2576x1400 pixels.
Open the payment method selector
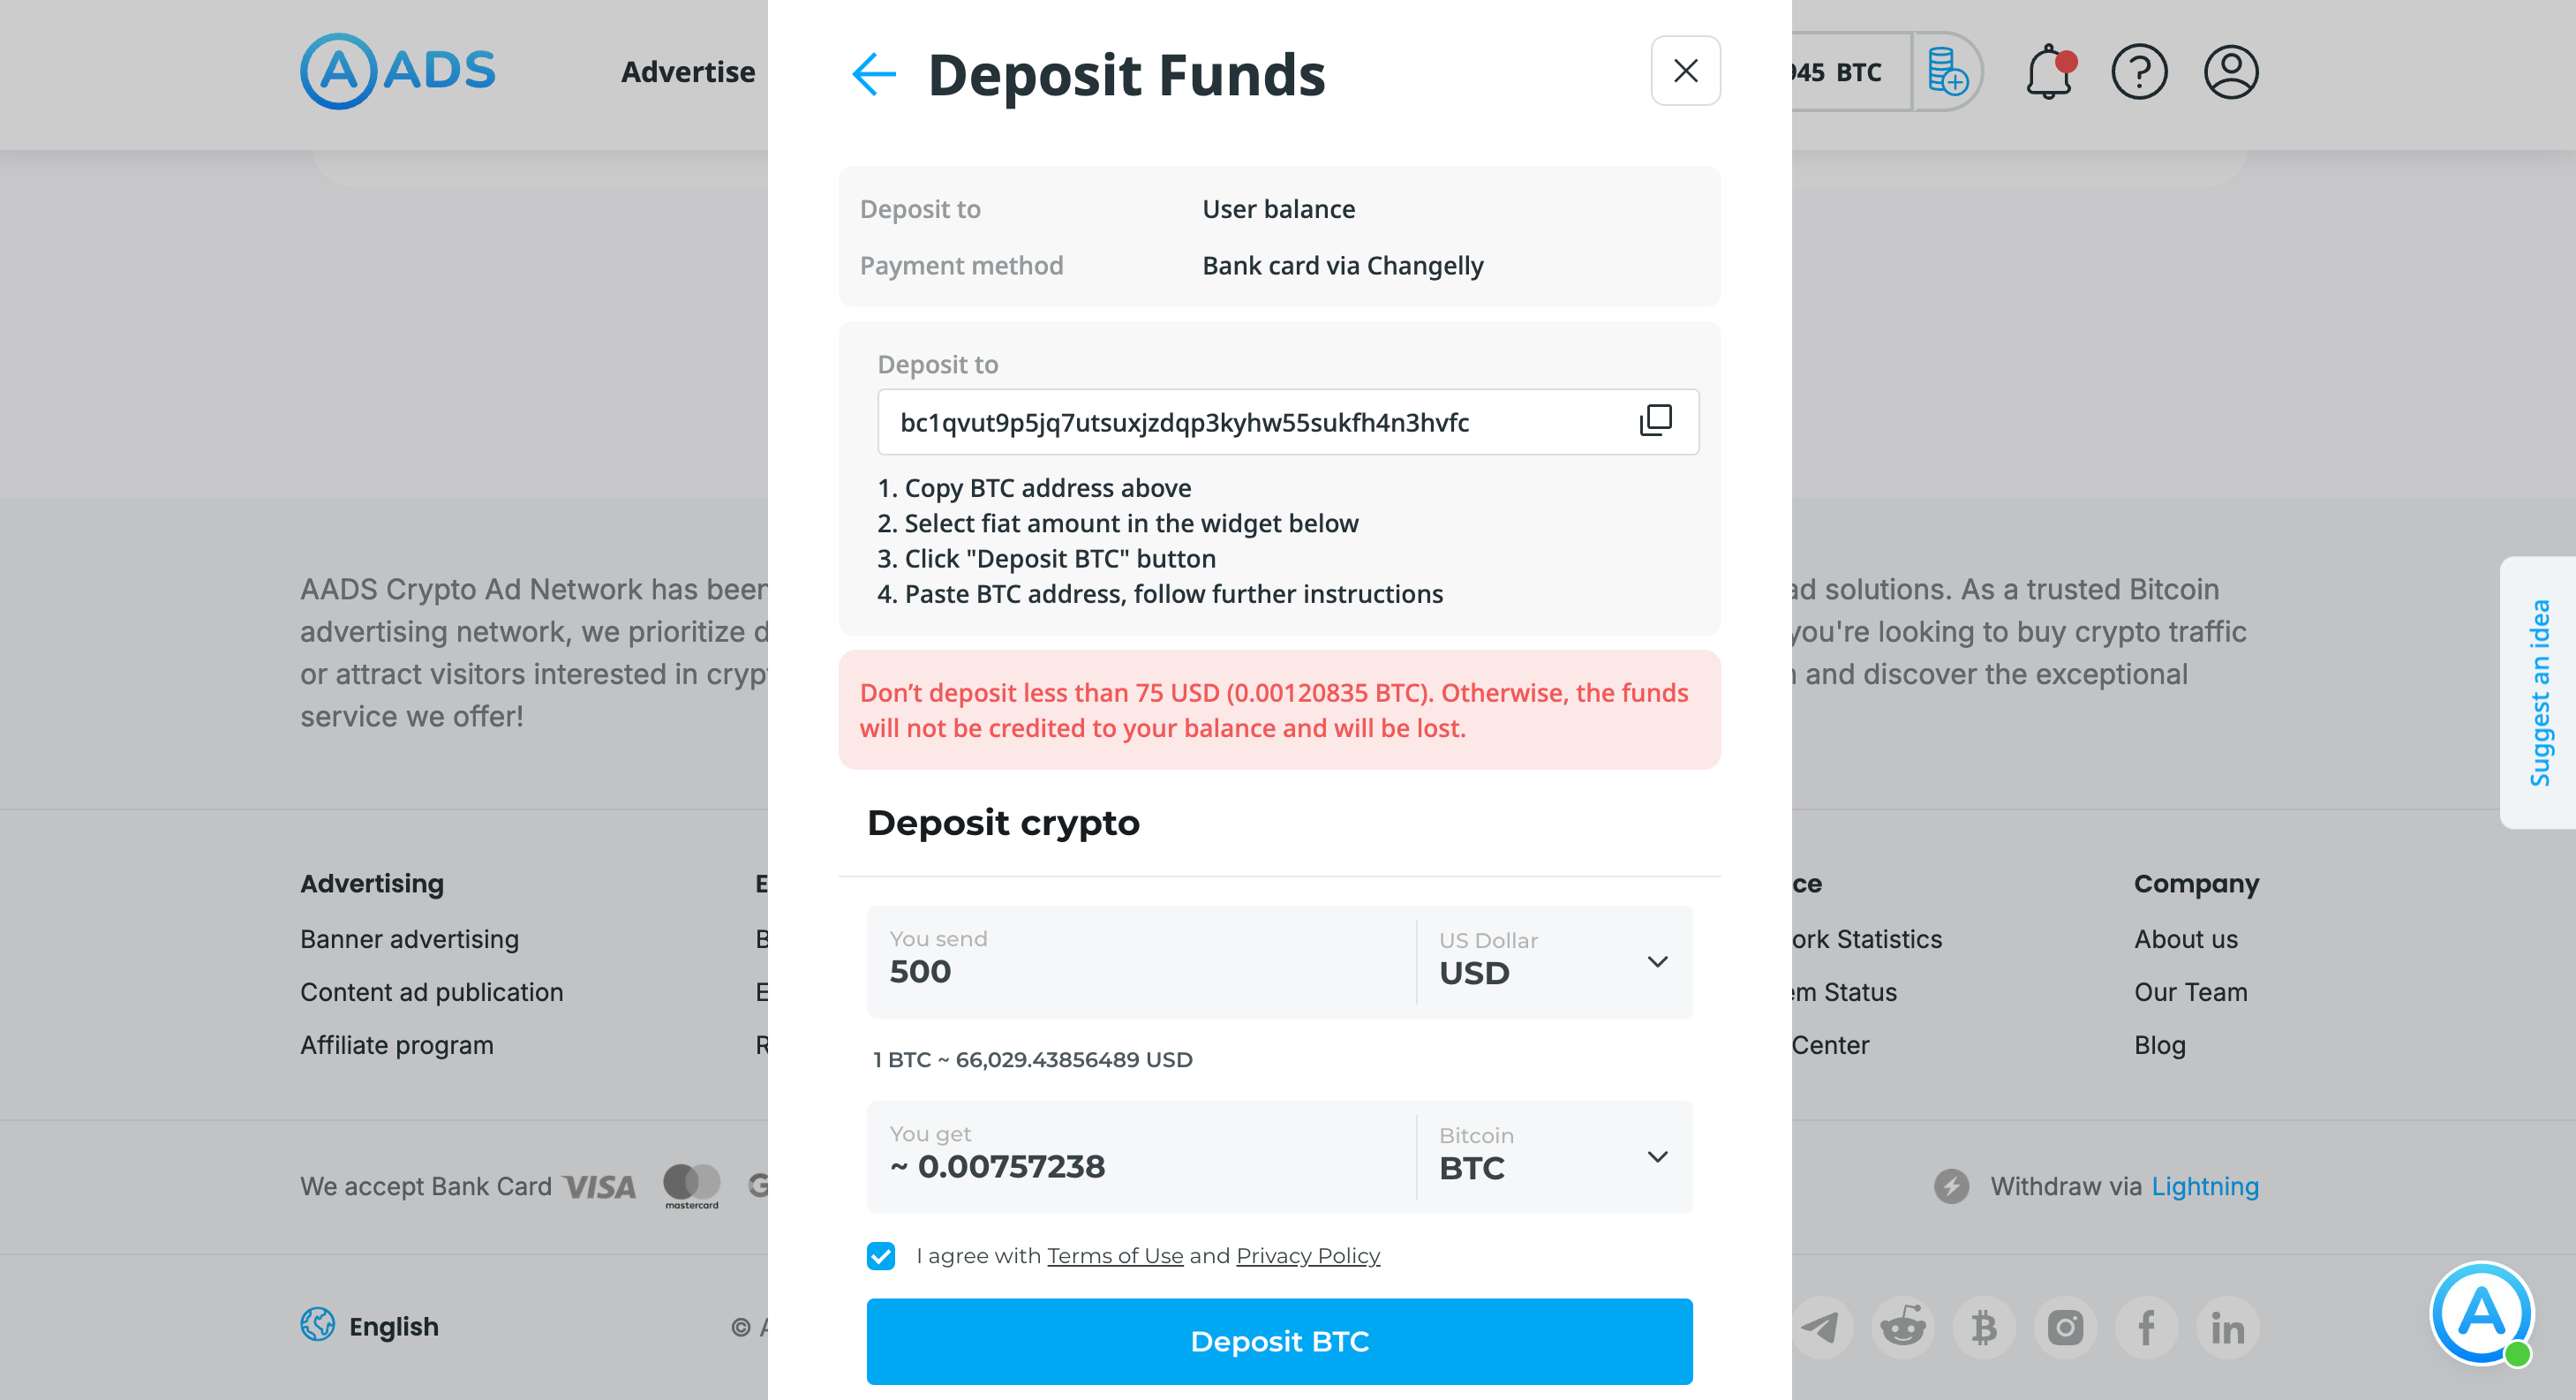click(1344, 264)
